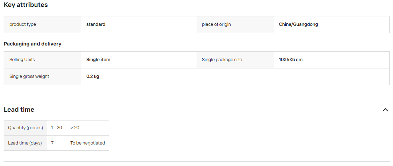The image size is (393, 166).
Task: Click the Lead time heading
Action: pyautogui.click(x=19, y=110)
